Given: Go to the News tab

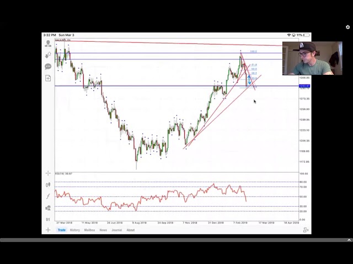Looking at the screenshot, I should pyautogui.click(x=103, y=230).
